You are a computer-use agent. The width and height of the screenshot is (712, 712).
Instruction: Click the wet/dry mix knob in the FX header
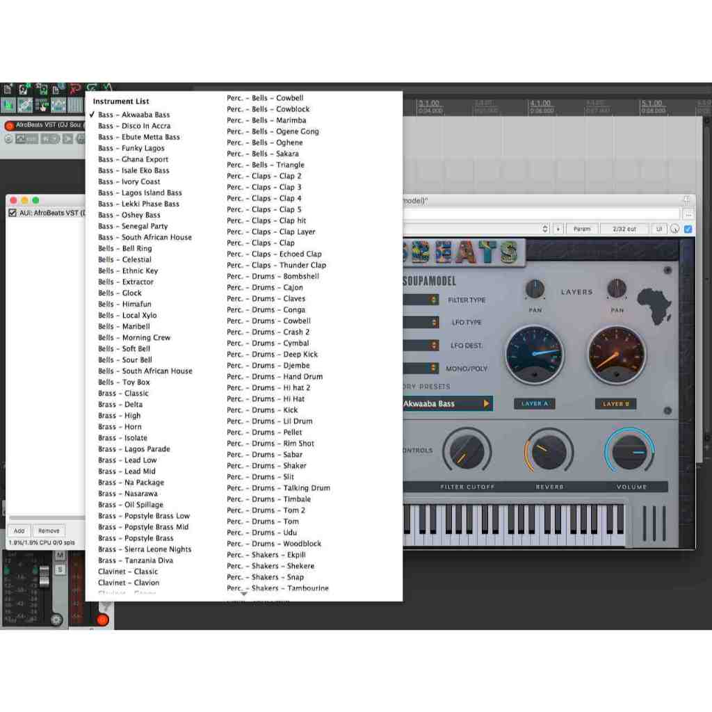point(674,229)
